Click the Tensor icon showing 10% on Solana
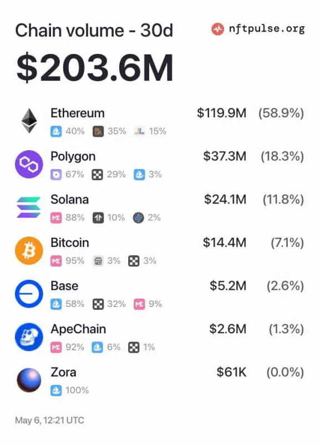320x445 pixels. coord(98,218)
